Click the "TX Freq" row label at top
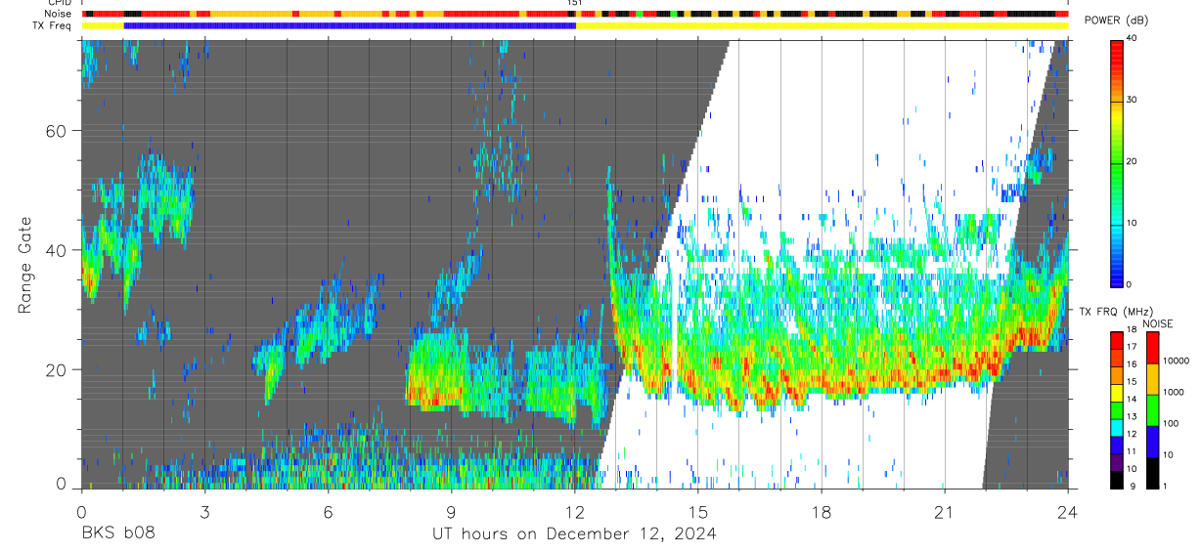This screenshot has height=554, width=1201. click(x=53, y=25)
